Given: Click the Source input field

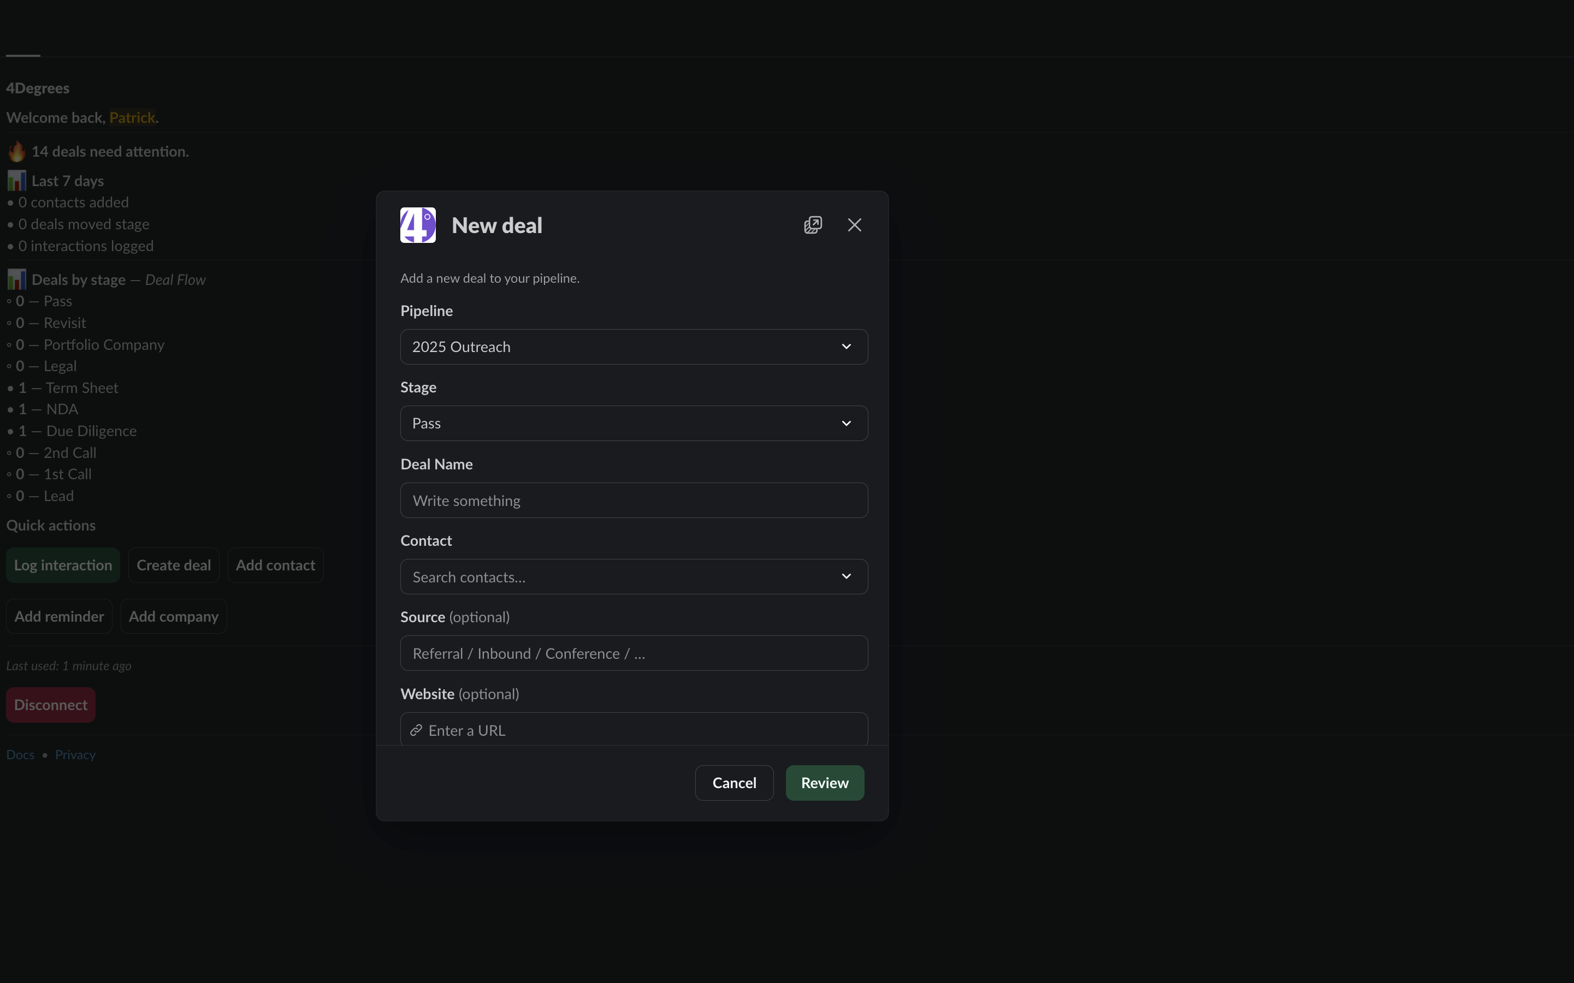Looking at the screenshot, I should 634,653.
